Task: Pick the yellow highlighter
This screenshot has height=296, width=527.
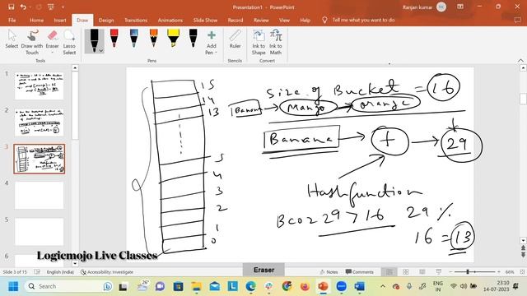Action: [x=174, y=38]
